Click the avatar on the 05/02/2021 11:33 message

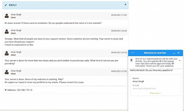click(x=7, y=16)
